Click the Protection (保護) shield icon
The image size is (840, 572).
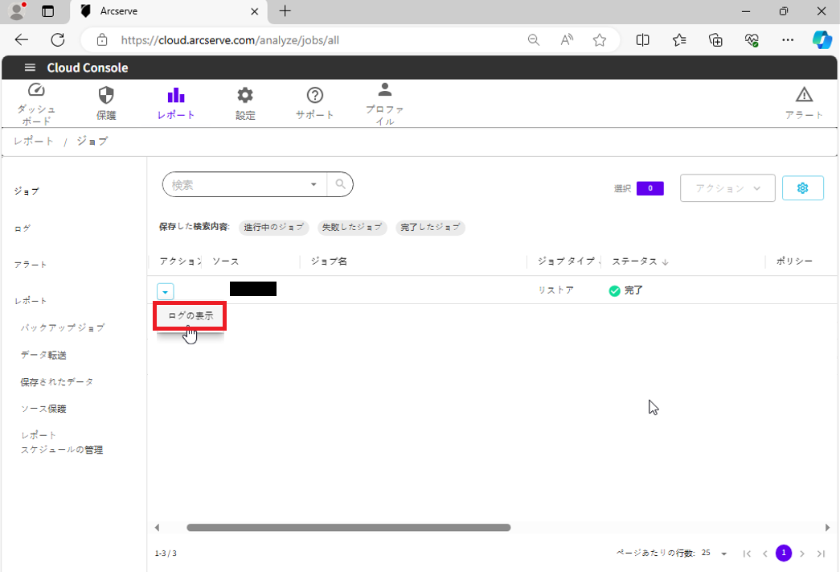pyautogui.click(x=106, y=95)
